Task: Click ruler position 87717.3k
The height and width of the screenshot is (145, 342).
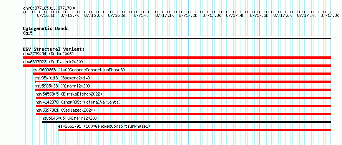Action: coord(212,15)
